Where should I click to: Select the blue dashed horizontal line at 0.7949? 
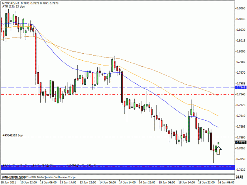click(118, 88)
